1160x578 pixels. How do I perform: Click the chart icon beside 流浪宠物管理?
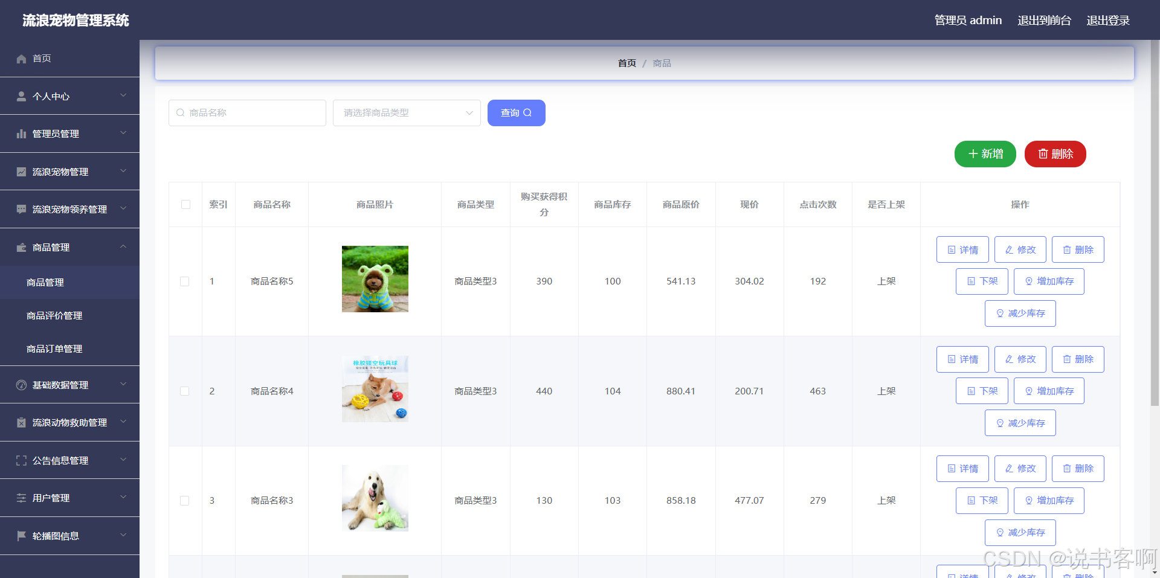pos(21,172)
